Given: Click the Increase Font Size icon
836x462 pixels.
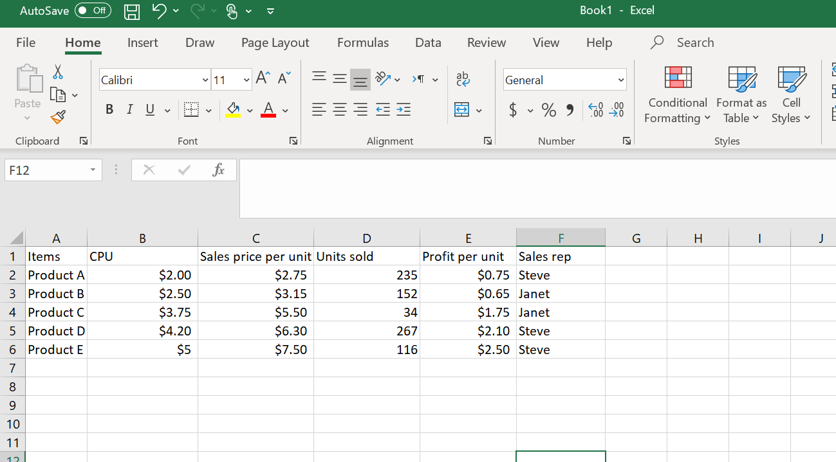Looking at the screenshot, I should pos(263,78).
